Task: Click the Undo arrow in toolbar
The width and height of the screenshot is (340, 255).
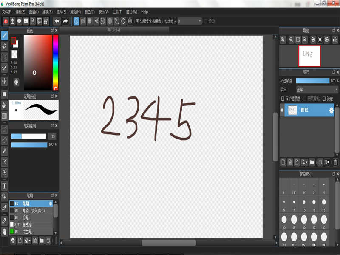Action: [57, 21]
